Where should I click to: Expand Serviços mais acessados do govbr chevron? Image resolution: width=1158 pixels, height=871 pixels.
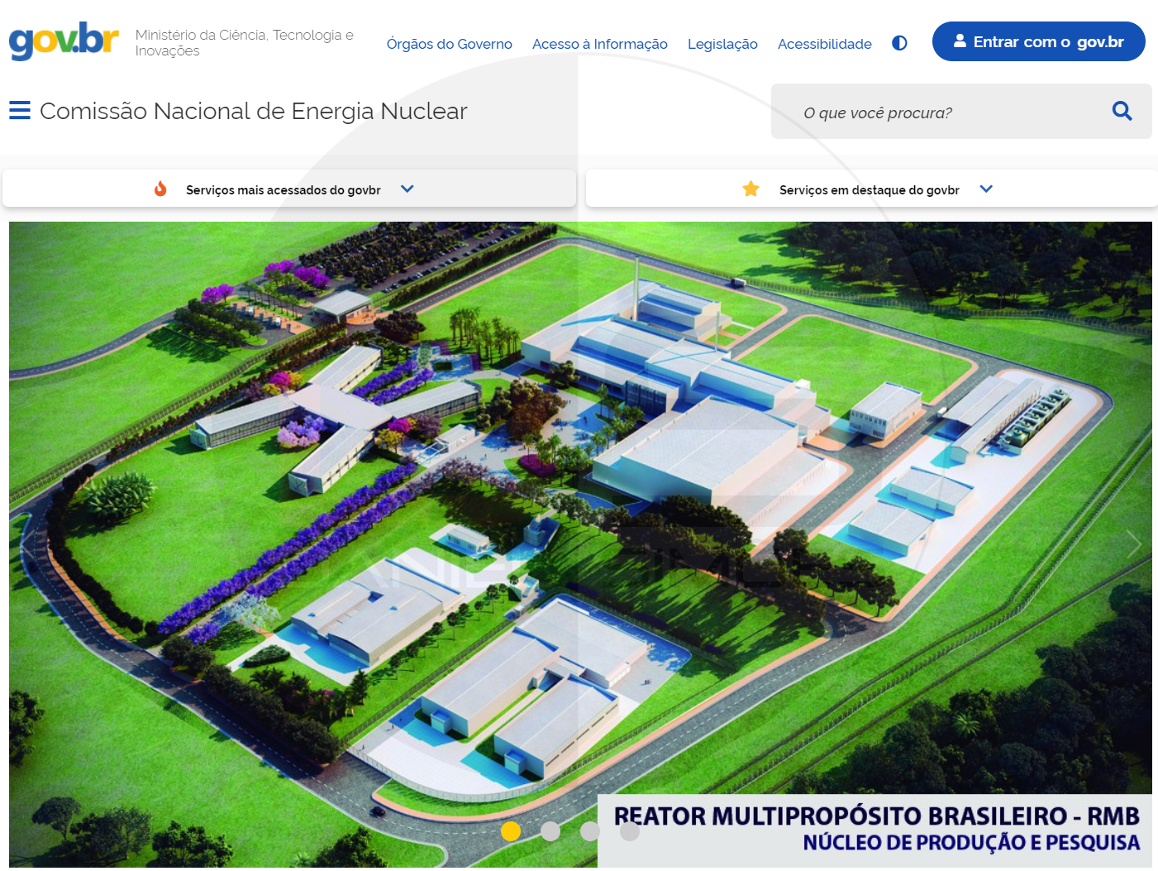point(407,189)
